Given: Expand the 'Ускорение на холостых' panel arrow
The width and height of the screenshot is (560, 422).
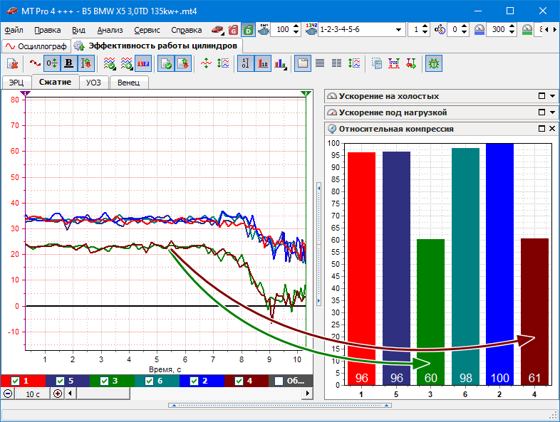Looking at the screenshot, I should 552,96.
